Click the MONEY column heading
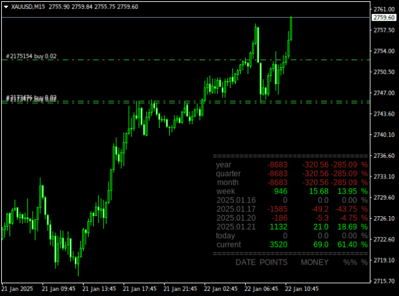The width and height of the screenshot is (399, 296). click(315, 262)
